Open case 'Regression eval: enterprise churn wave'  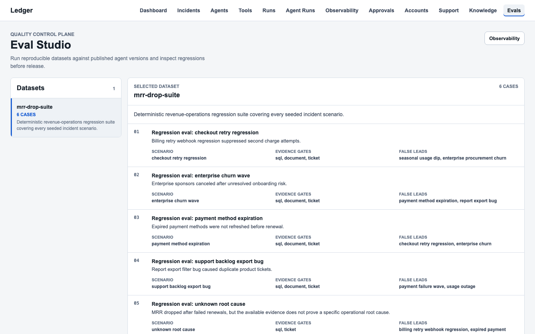pyautogui.click(x=201, y=176)
